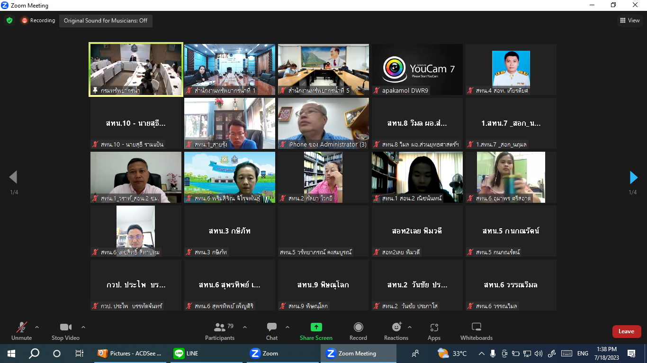Click the weather 33°C widget

point(452,354)
